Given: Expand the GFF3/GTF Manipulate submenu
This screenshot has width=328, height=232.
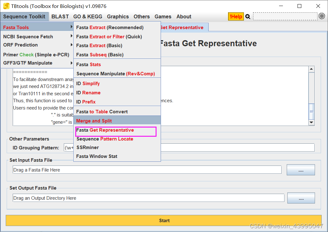Looking at the screenshot, I should coord(37,63).
